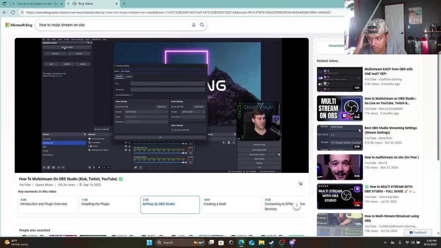Open a new browser tab
Image resolution: width=441 pixels, height=248 pixels.
pyautogui.click(x=124, y=4)
